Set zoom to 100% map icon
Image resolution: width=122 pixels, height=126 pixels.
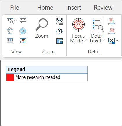(59, 21)
